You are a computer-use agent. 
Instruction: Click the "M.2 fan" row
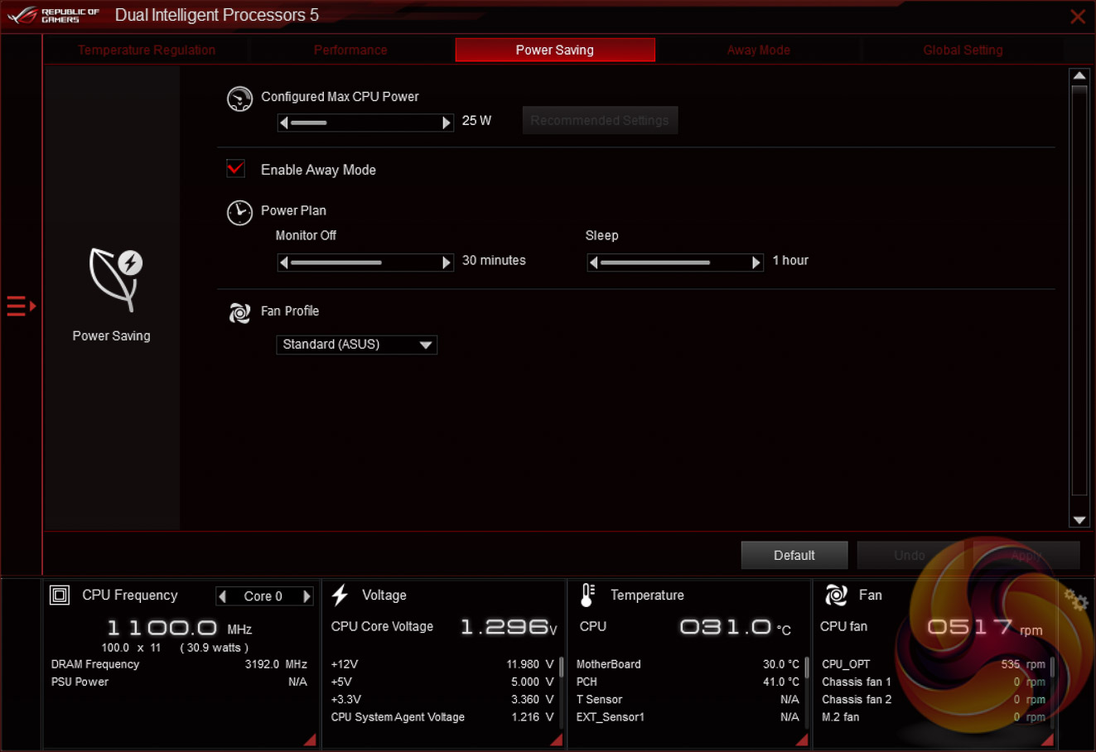click(934, 717)
